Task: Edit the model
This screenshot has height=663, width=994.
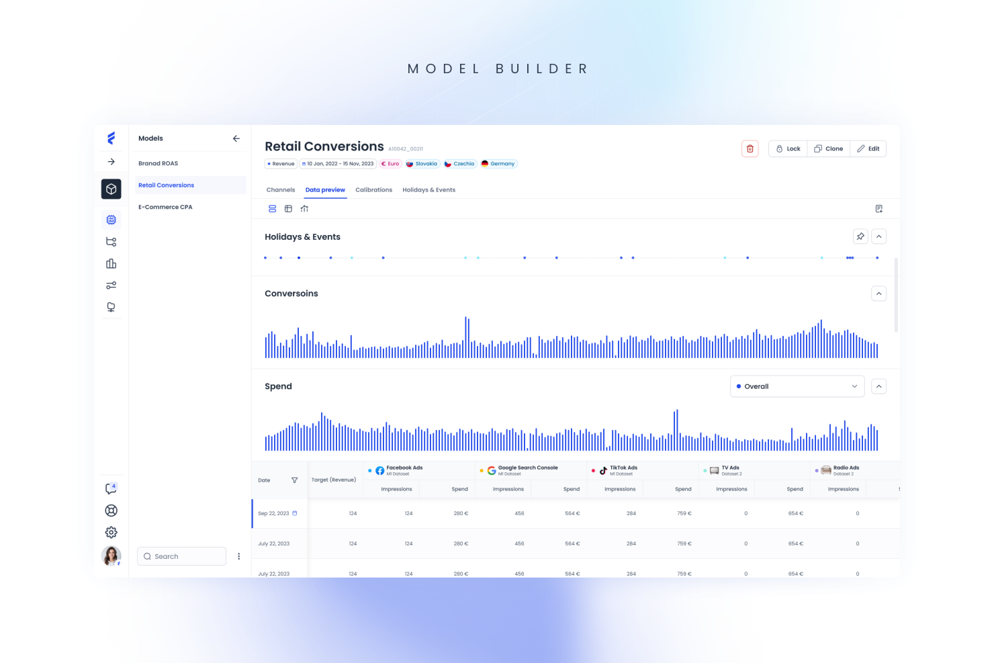Action: point(868,148)
